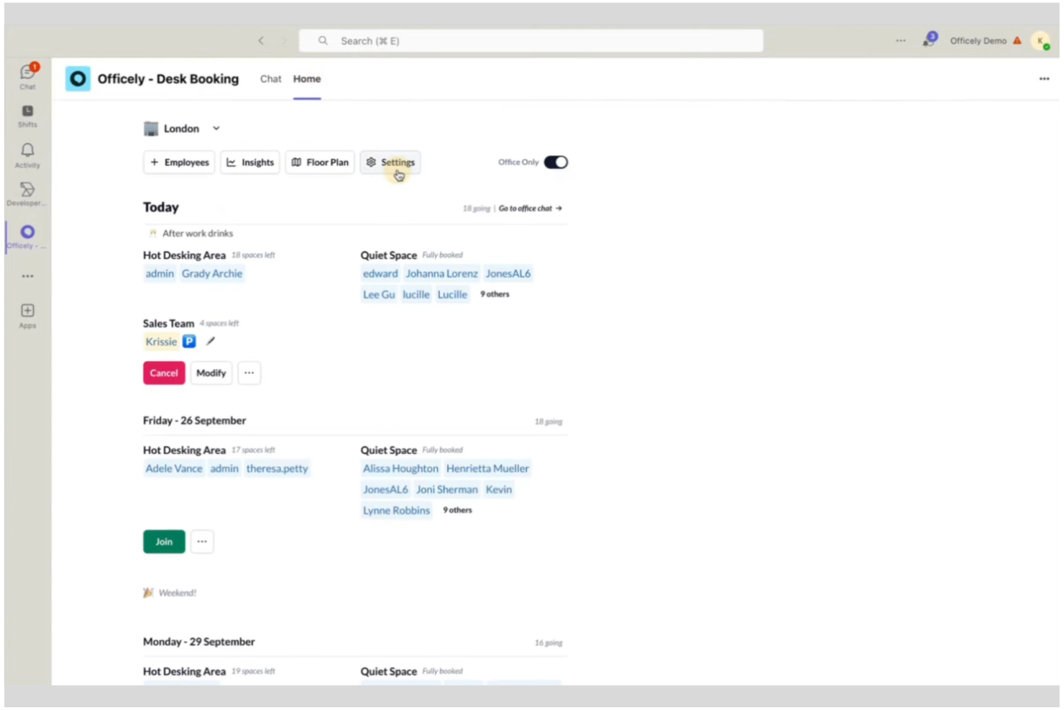Open notifications with the badge icon
The height and width of the screenshot is (710, 1064).
tap(929, 40)
